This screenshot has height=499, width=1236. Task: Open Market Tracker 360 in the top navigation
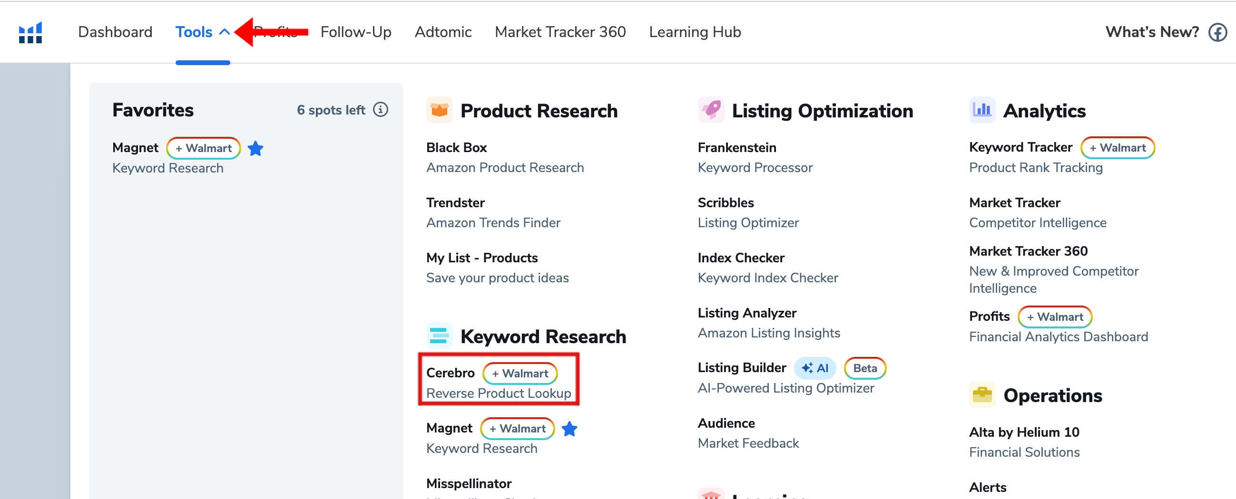(x=560, y=32)
